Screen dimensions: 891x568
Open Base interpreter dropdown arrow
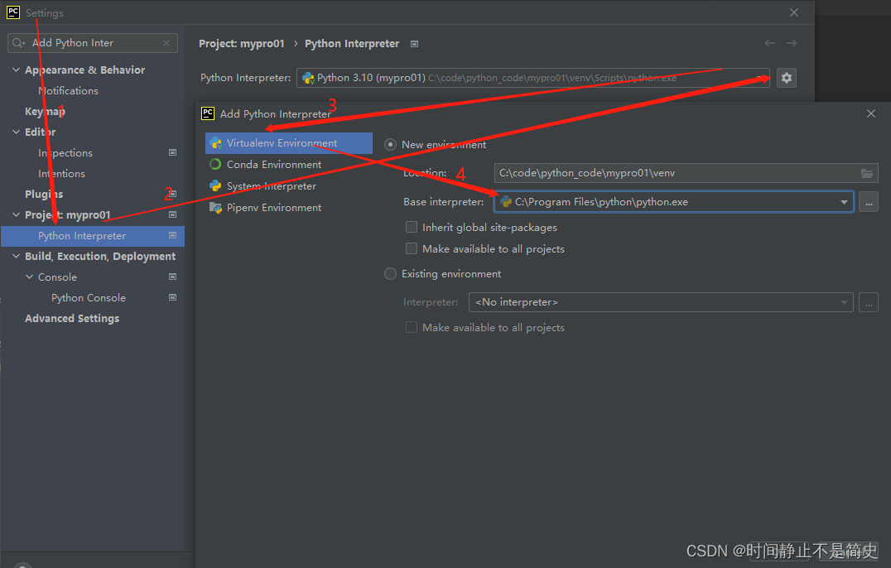pos(844,202)
